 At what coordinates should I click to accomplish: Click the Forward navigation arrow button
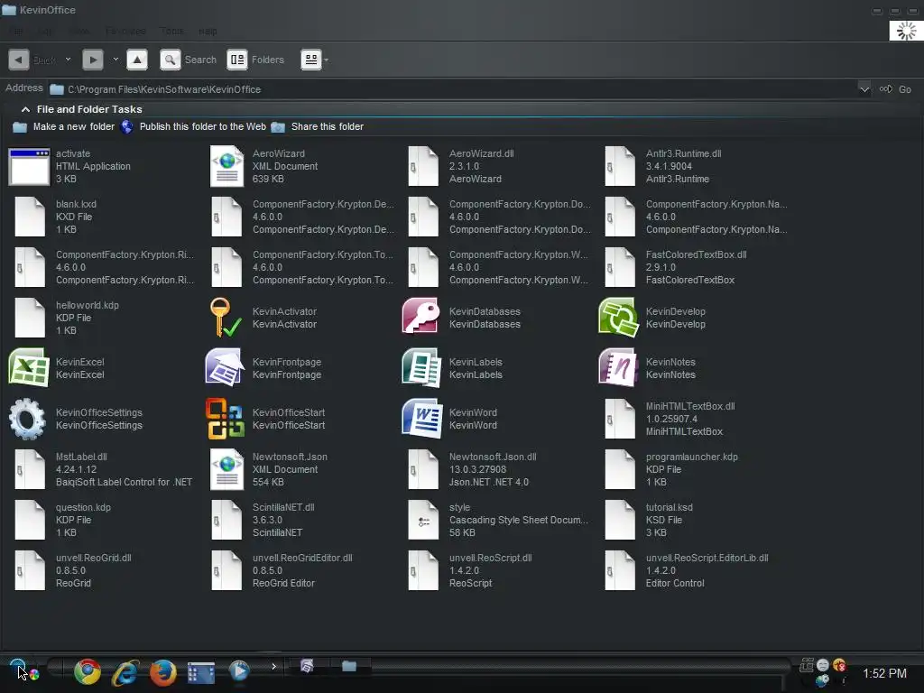point(93,60)
